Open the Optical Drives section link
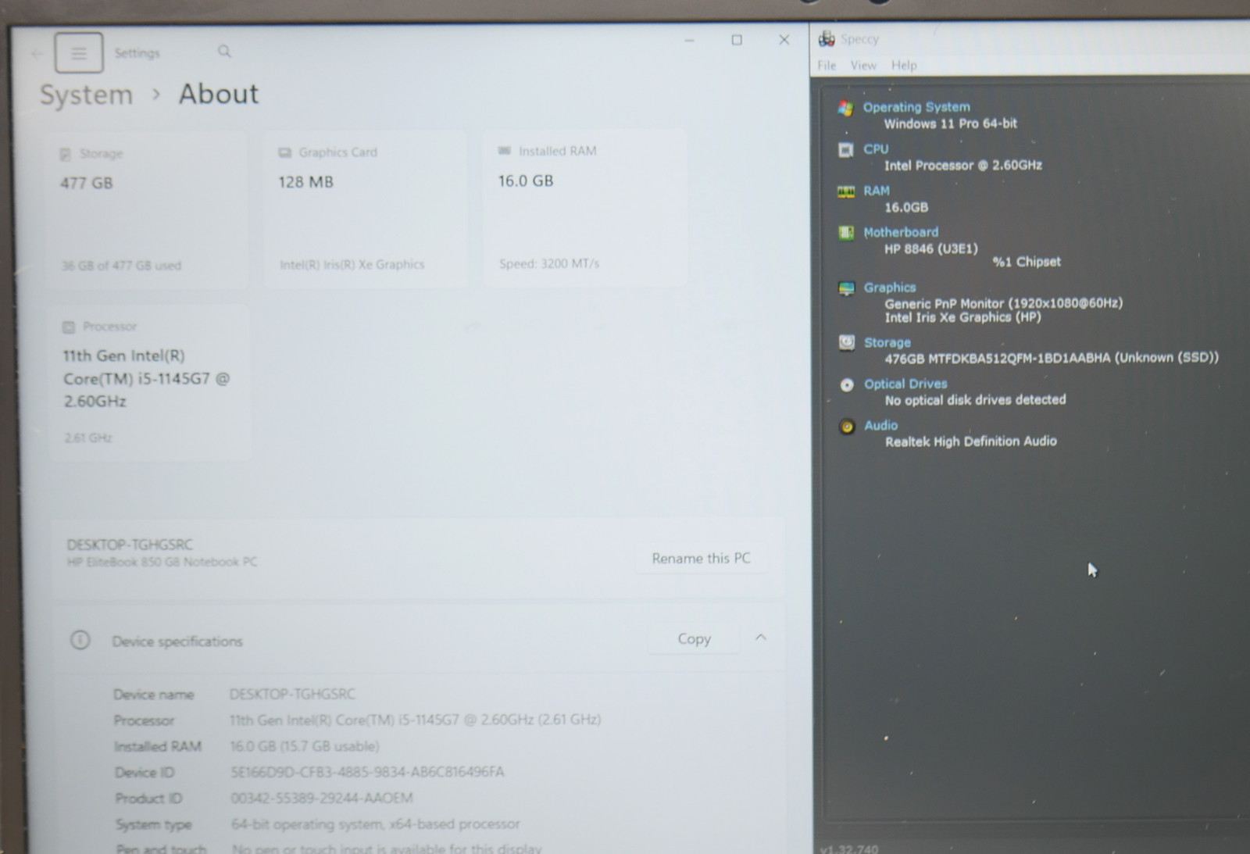The image size is (1250, 854). tap(905, 384)
